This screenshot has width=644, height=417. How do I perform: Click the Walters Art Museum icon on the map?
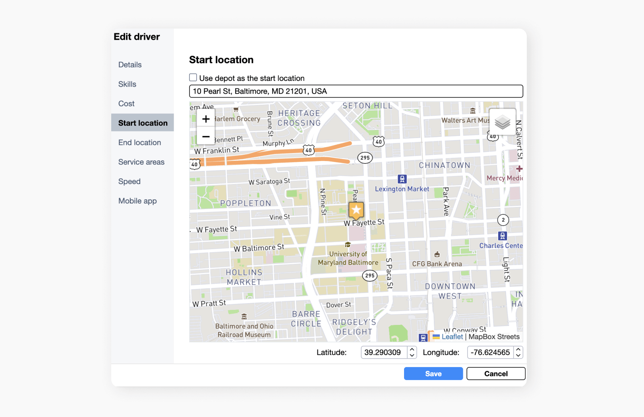tap(472, 111)
